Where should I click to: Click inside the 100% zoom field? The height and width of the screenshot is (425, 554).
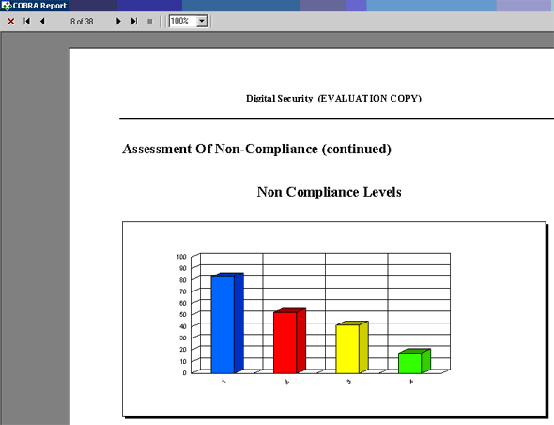(183, 22)
